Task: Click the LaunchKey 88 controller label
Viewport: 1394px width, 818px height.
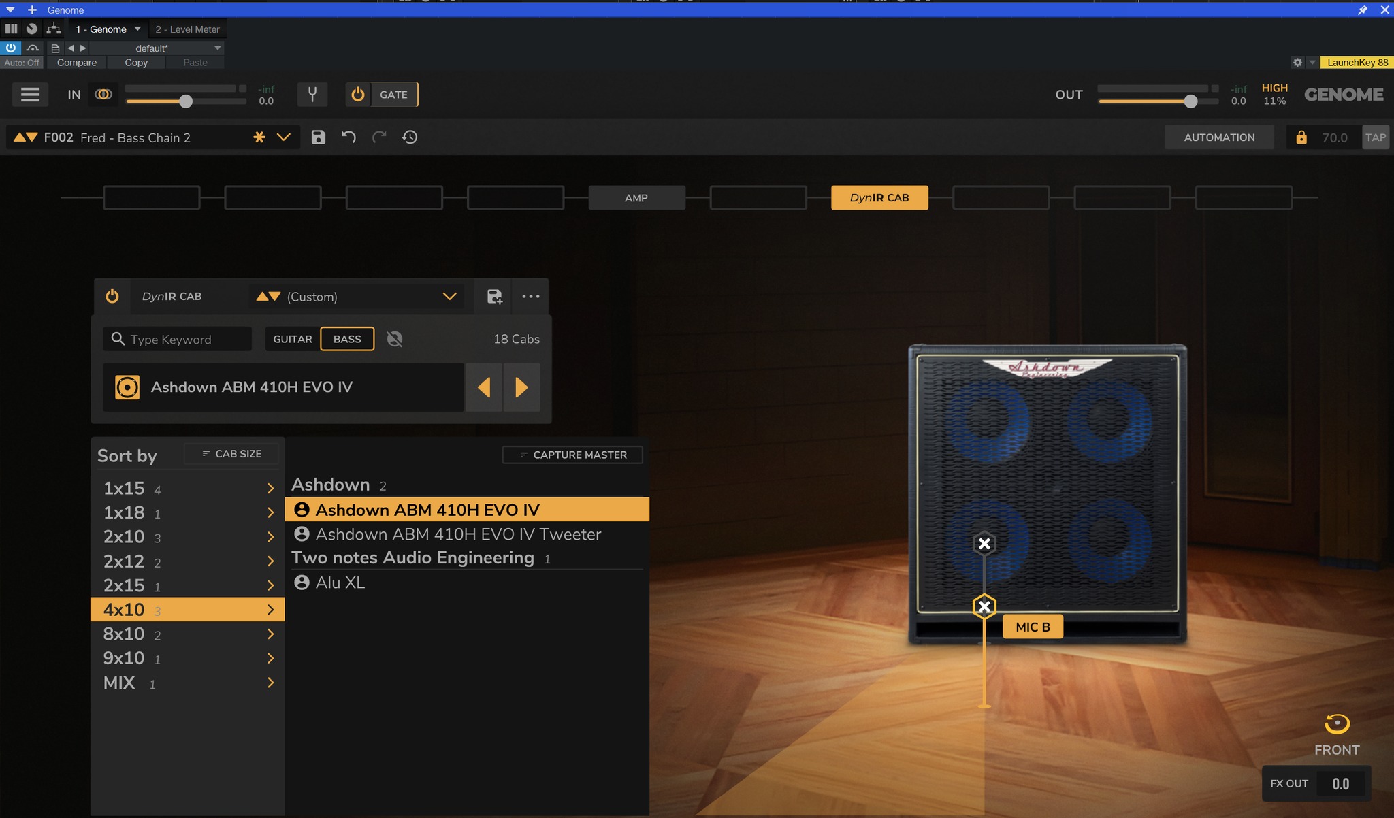Action: pyautogui.click(x=1357, y=63)
